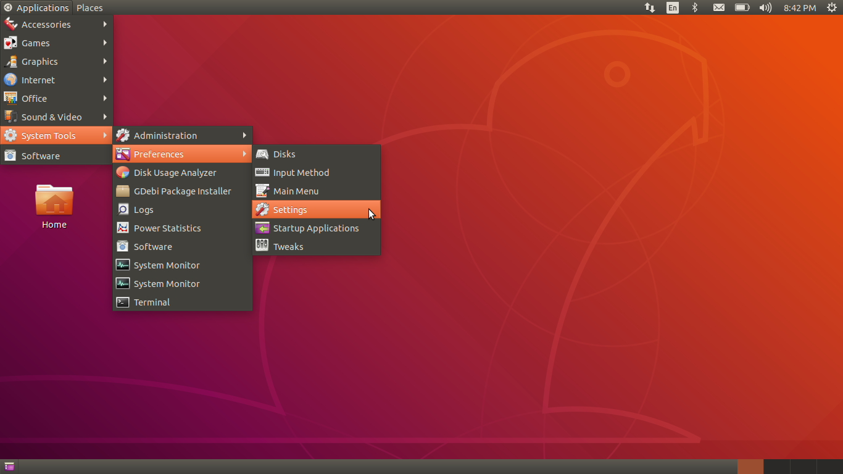Open the mail messaging indicator
Viewport: 843px width, 474px height.
pyautogui.click(x=718, y=7)
